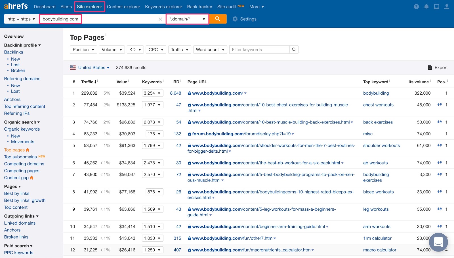454x258 pixels.
Task: Click the Keywords column info icon
Action: (163, 81)
